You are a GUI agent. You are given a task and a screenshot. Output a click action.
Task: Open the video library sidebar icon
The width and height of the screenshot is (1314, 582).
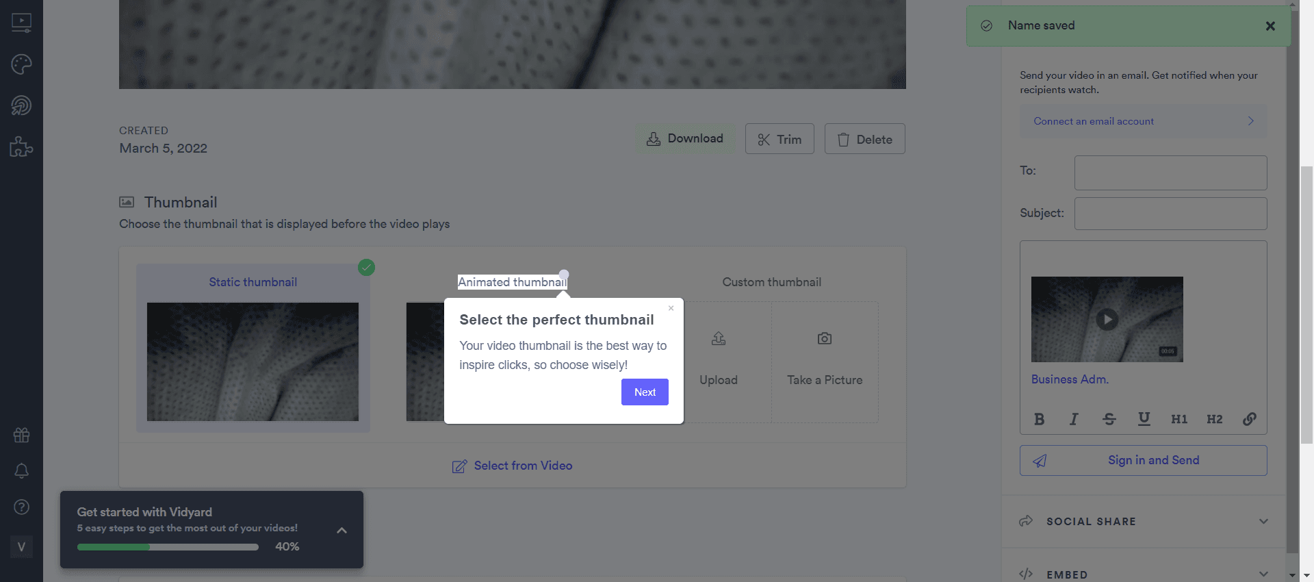coord(21,23)
